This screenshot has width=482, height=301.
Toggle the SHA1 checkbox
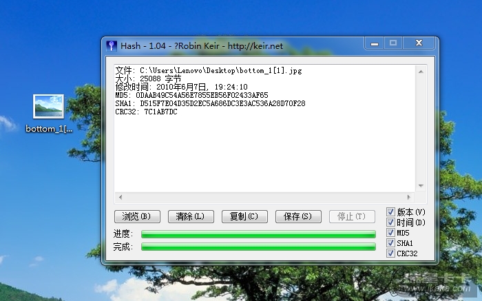pos(390,243)
